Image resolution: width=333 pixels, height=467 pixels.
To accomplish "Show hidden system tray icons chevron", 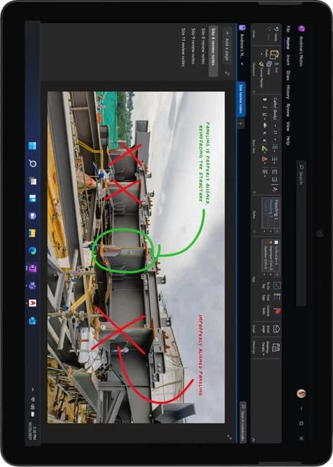I will (x=33, y=389).
